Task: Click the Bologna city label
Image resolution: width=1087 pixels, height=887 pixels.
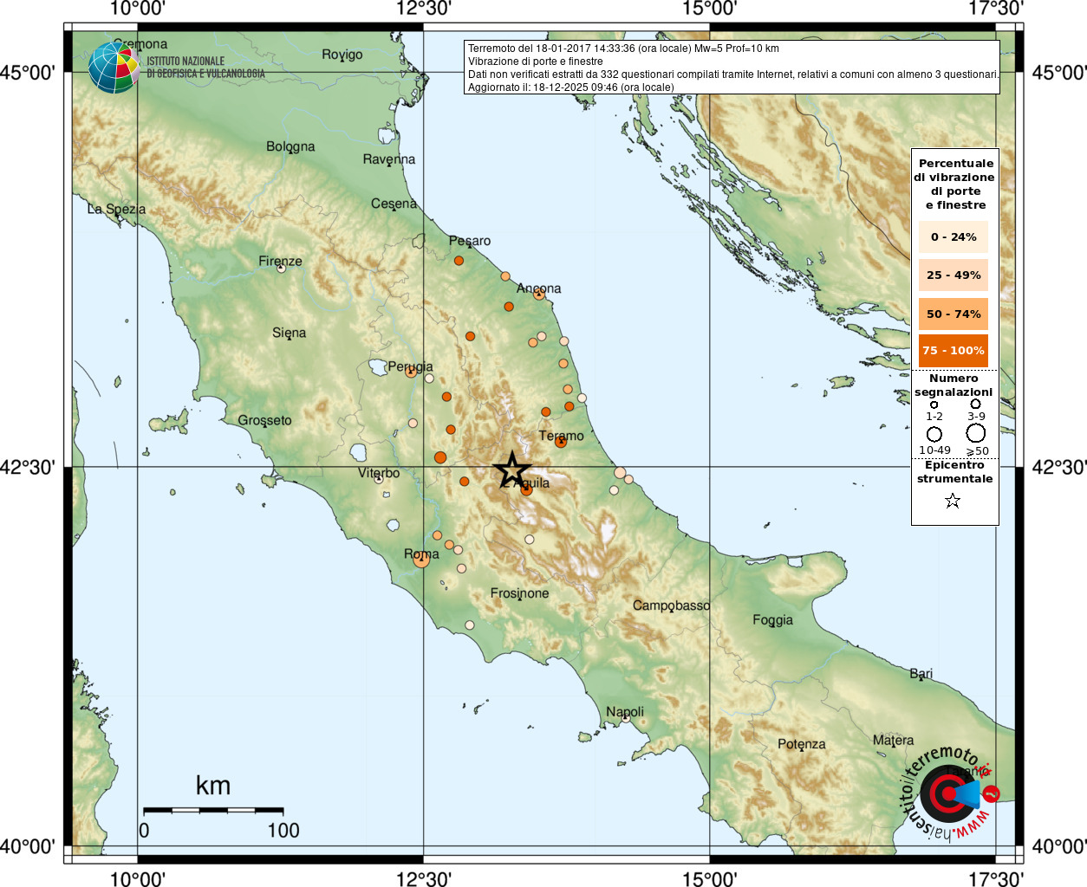Action: click(290, 146)
